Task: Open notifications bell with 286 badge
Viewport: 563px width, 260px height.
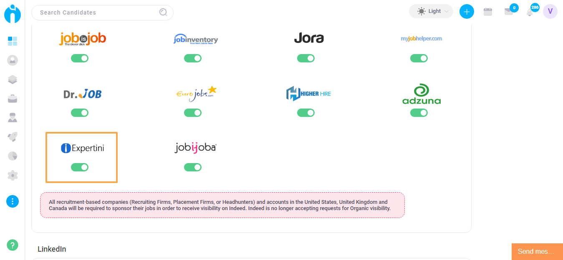Action: click(530, 12)
